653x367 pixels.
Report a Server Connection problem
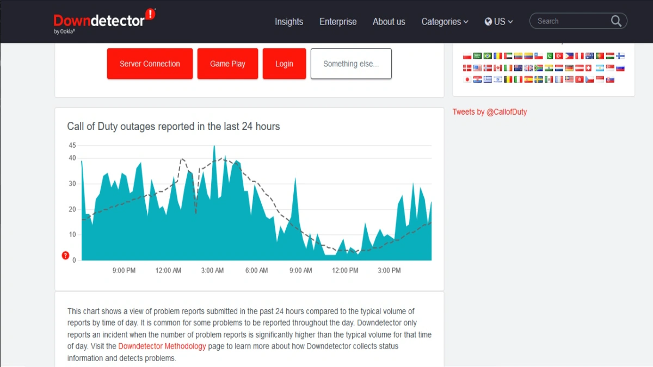[x=150, y=64]
